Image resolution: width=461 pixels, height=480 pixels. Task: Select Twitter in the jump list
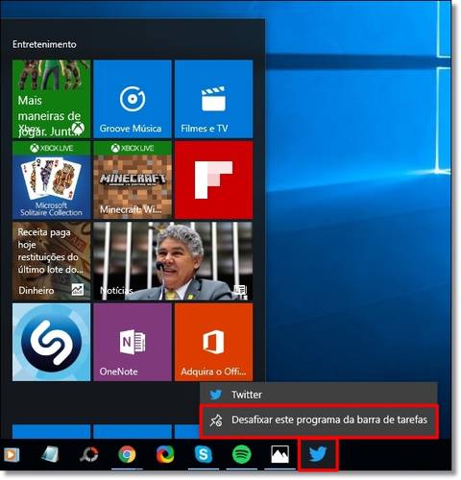[319, 395]
